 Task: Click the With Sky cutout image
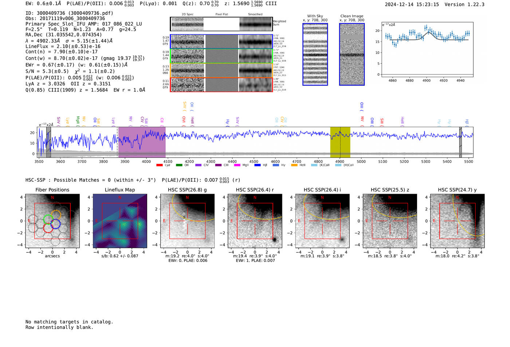pyautogui.click(x=315, y=54)
